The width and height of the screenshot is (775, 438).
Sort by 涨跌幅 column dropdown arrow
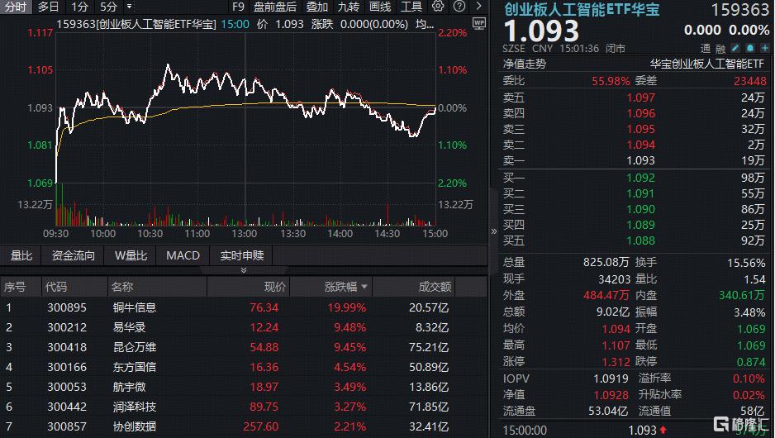(x=364, y=287)
